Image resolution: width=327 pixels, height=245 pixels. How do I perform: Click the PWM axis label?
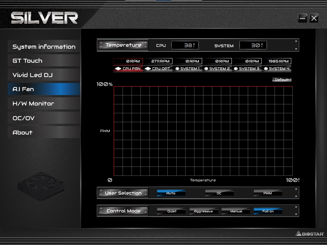pos(105,131)
